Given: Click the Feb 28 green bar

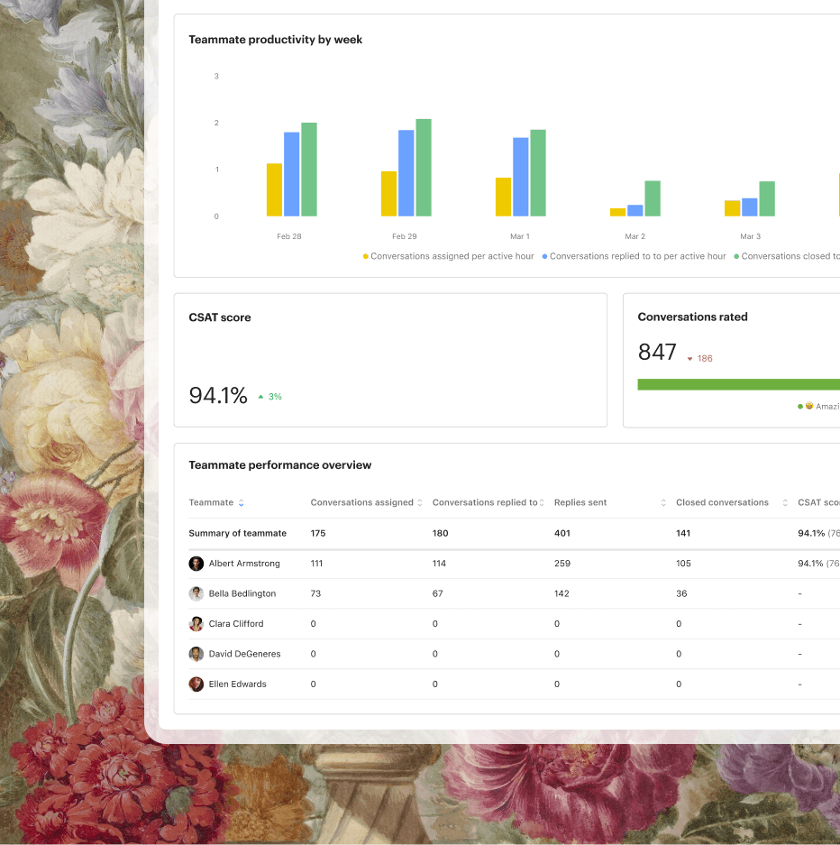Looking at the screenshot, I should click(309, 170).
